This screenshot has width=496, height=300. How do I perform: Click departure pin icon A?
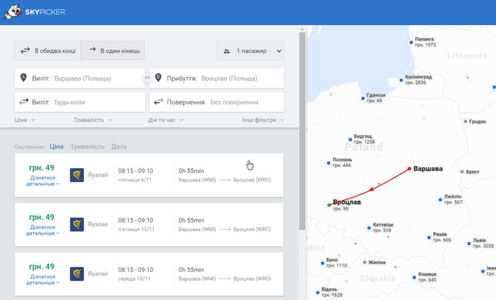pyautogui.click(x=23, y=78)
